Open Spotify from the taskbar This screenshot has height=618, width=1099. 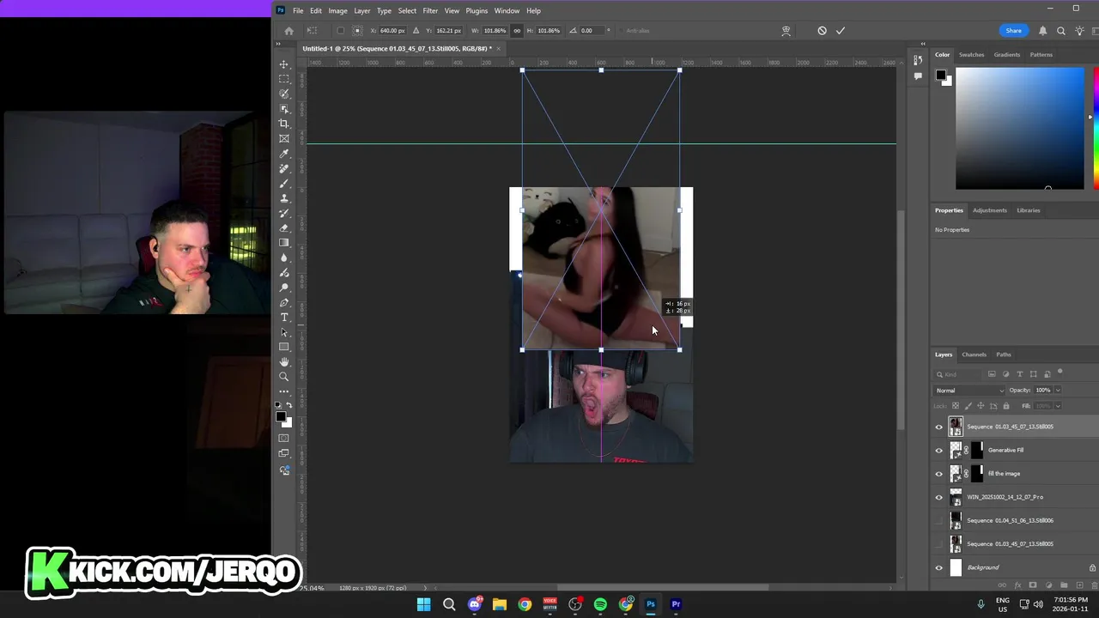tap(600, 604)
